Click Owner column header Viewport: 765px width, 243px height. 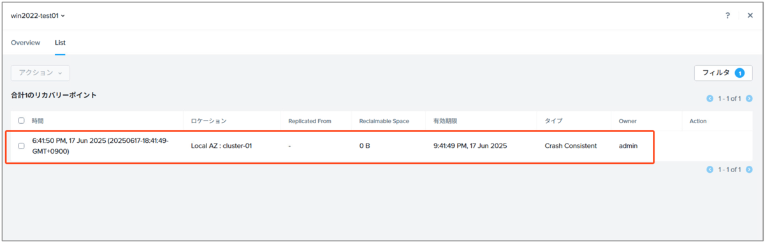coord(627,121)
